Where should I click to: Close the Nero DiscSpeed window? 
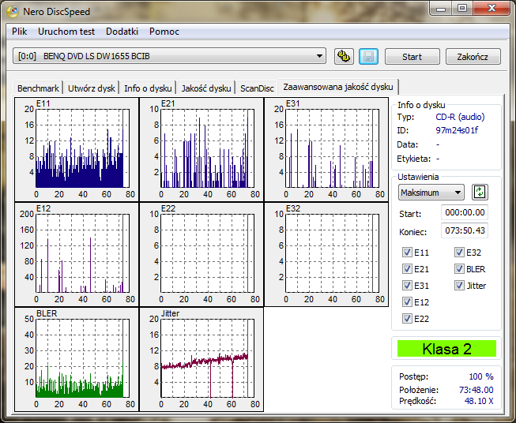coord(492,9)
